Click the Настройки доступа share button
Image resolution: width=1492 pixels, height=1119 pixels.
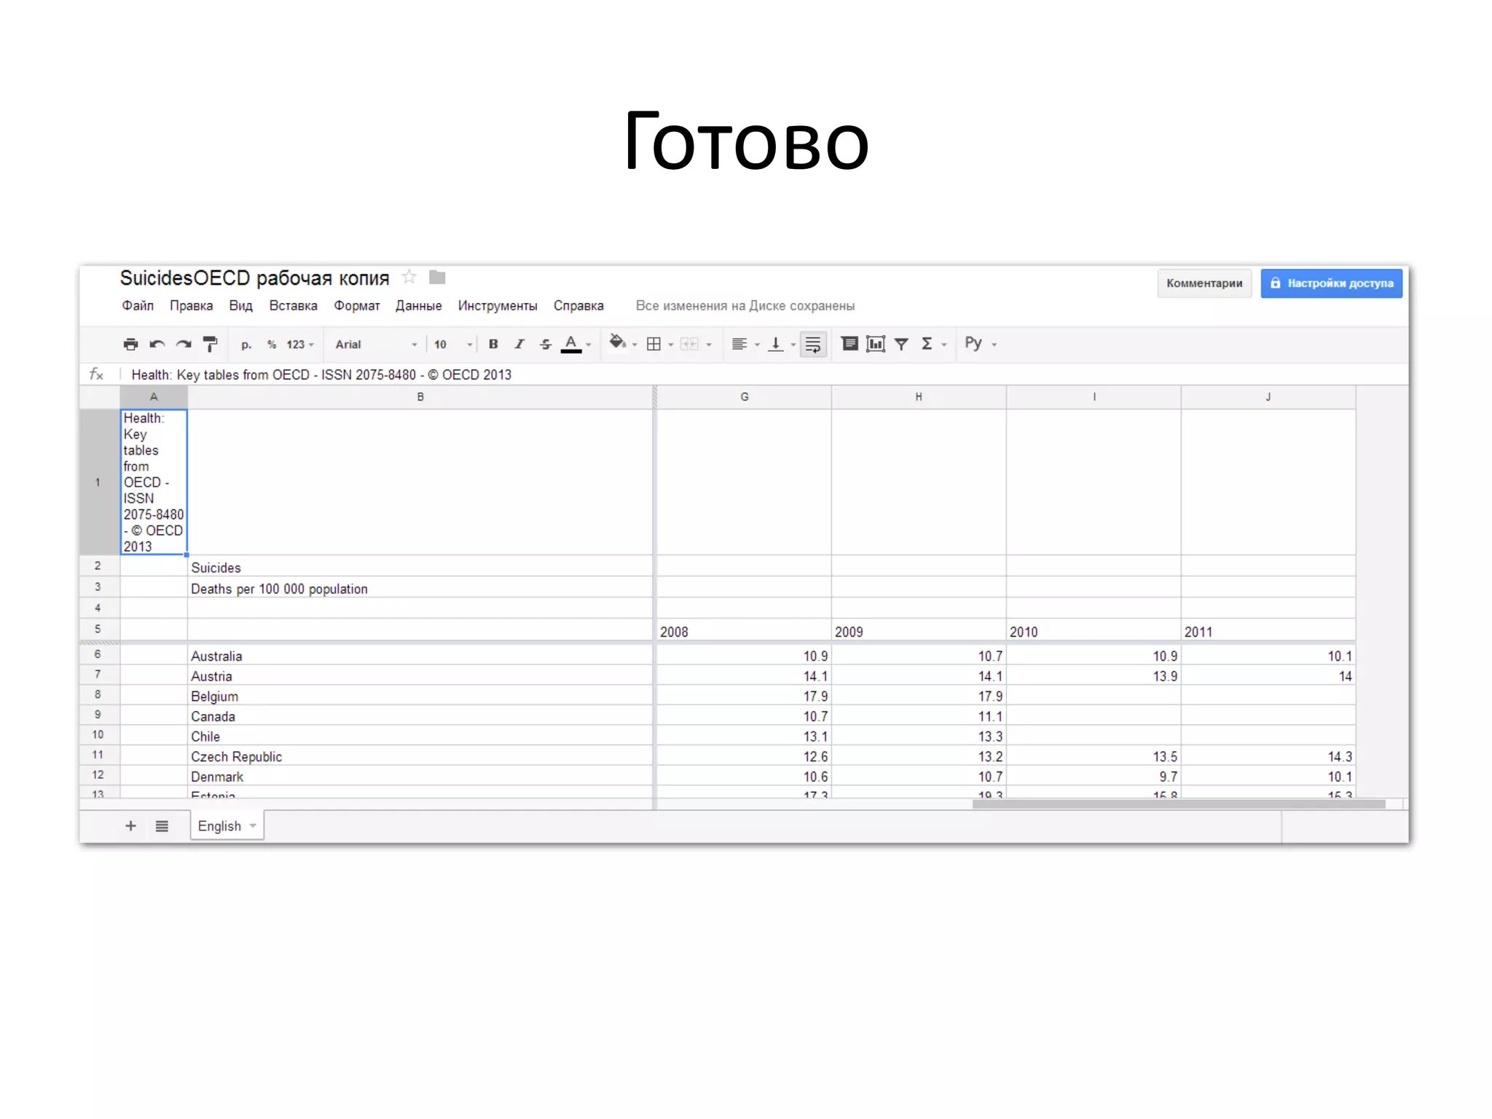pyautogui.click(x=1331, y=283)
